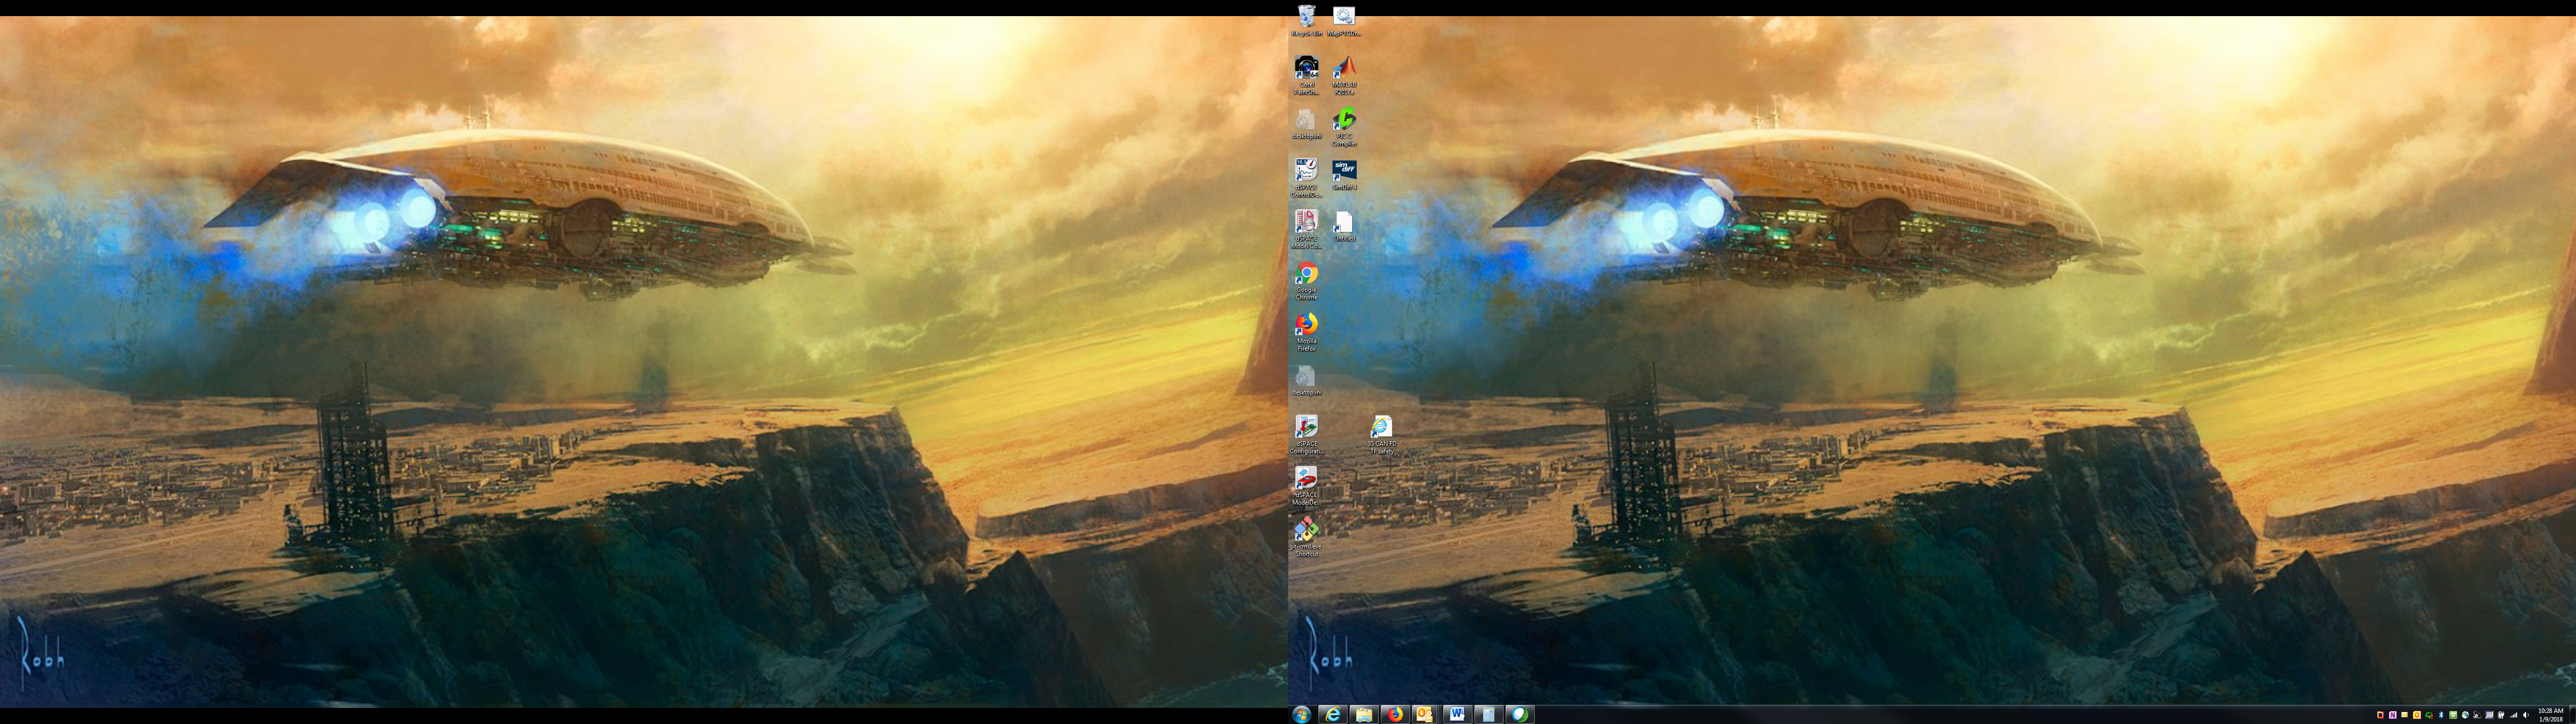Screen dimensions: 2576x724
Task: Open Windows Explorer from the taskbar
Action: (x=1365, y=714)
